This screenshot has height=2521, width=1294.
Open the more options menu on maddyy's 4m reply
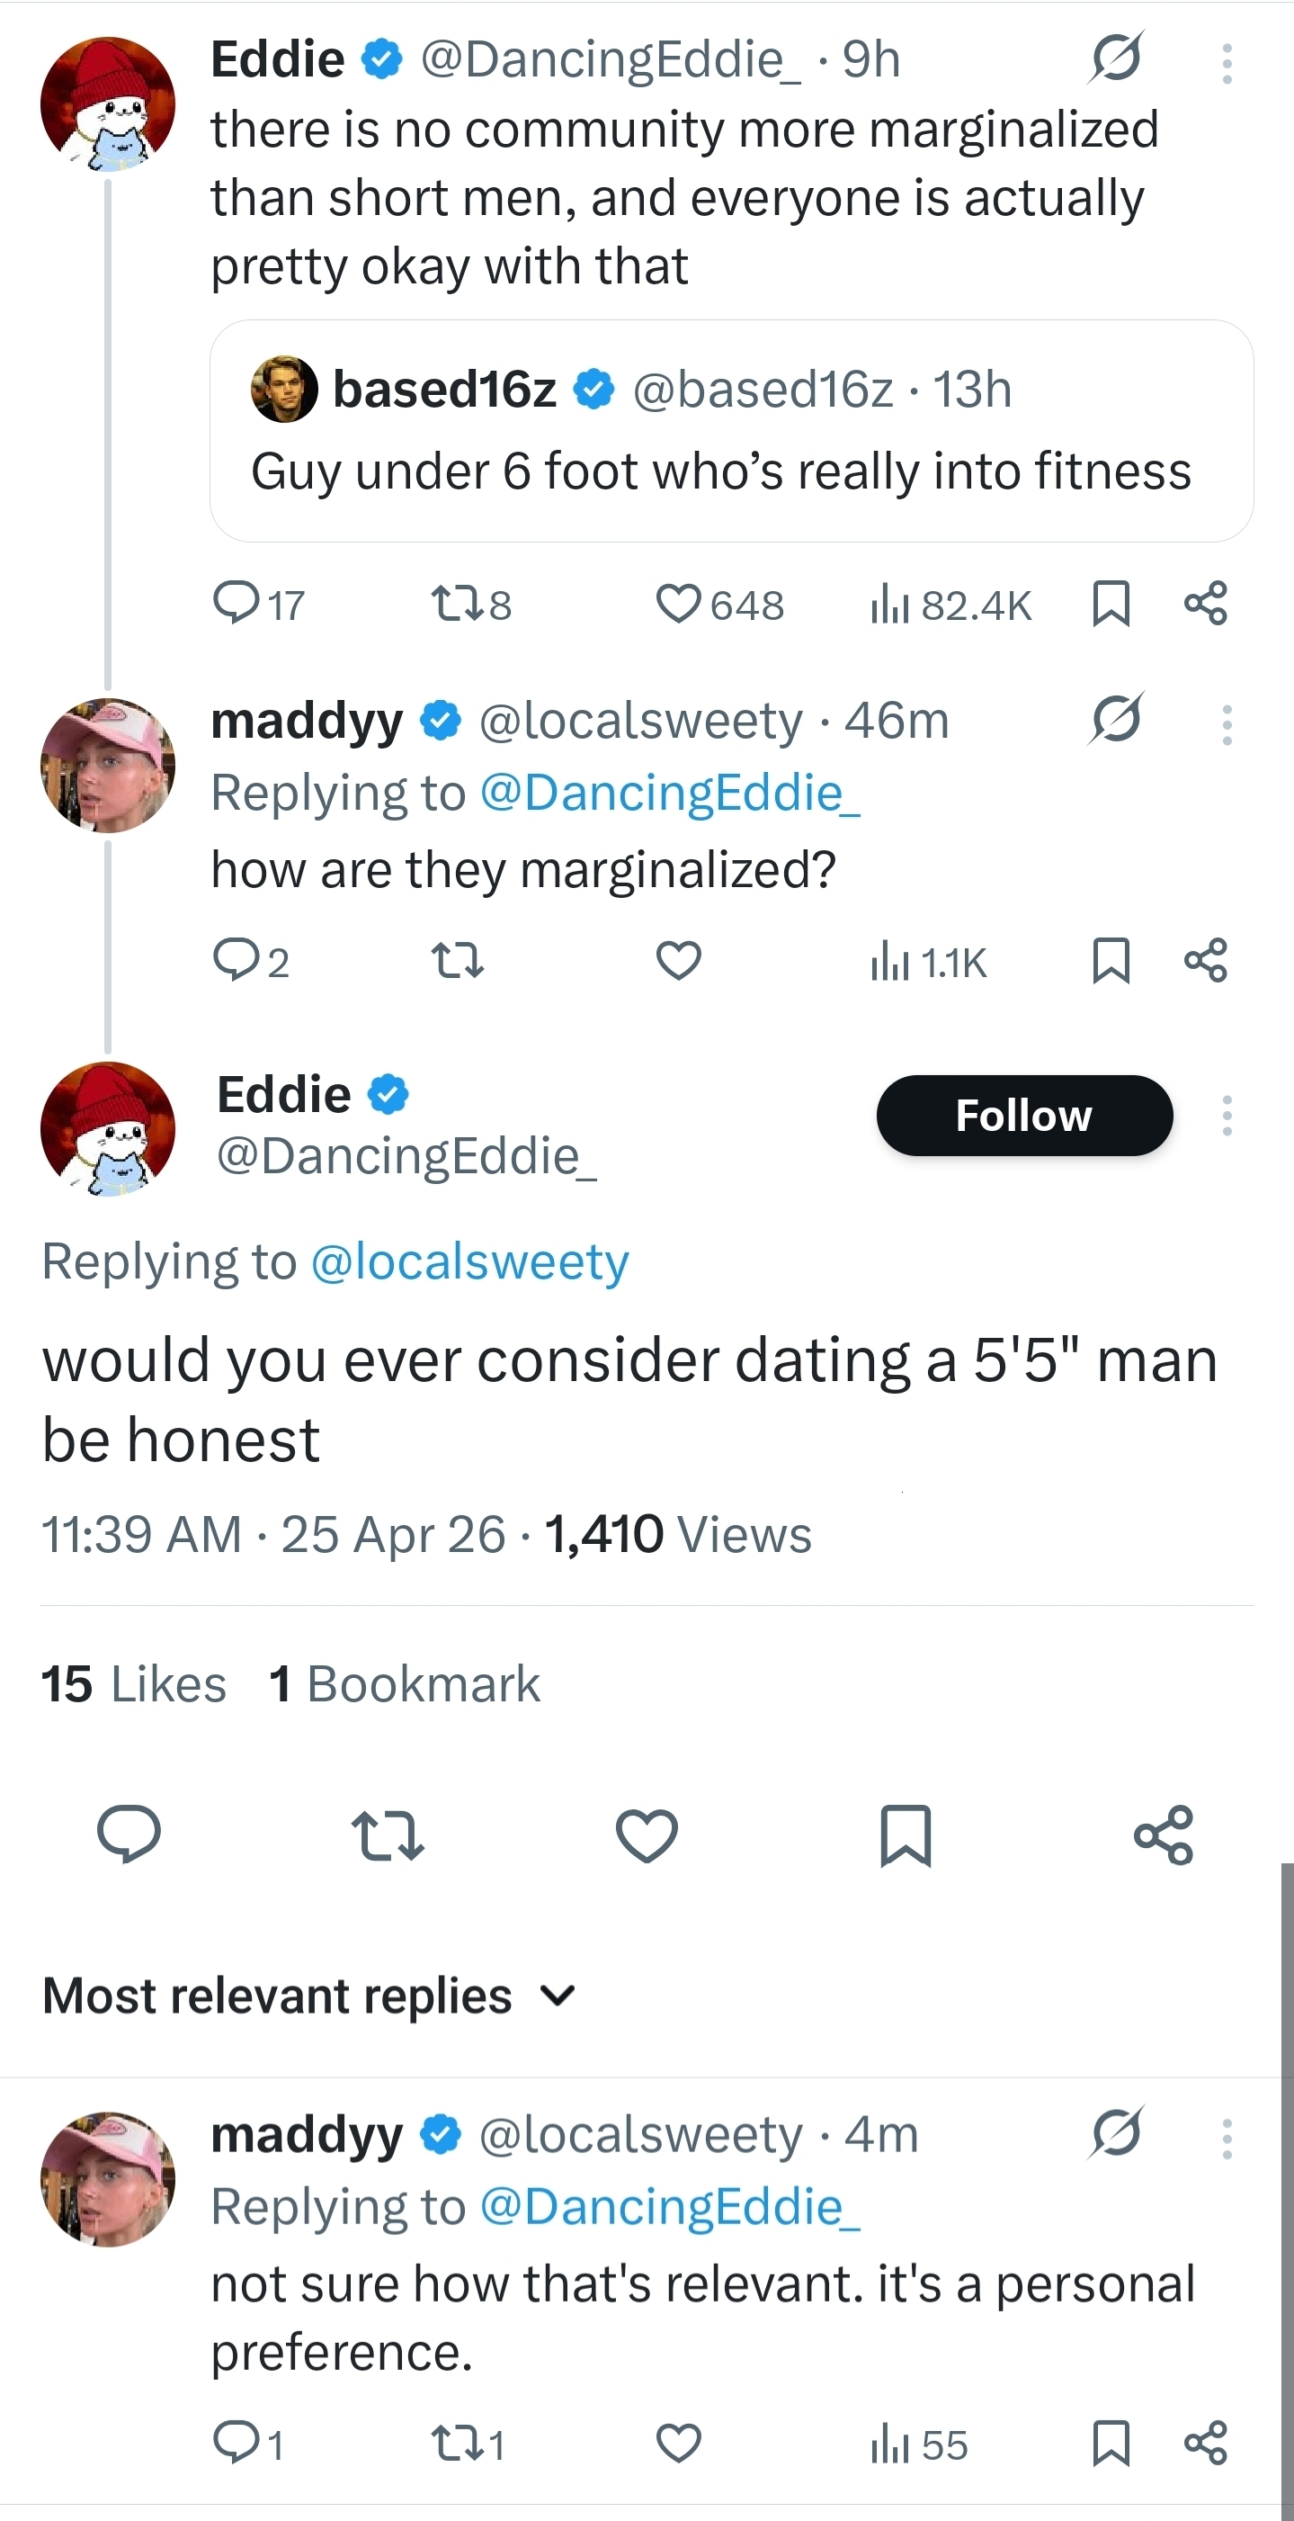[x=1227, y=2140]
